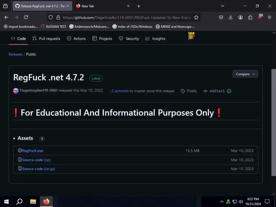Open the Firefox downloads panel
The height and width of the screenshot is (207, 276).
tap(231, 17)
